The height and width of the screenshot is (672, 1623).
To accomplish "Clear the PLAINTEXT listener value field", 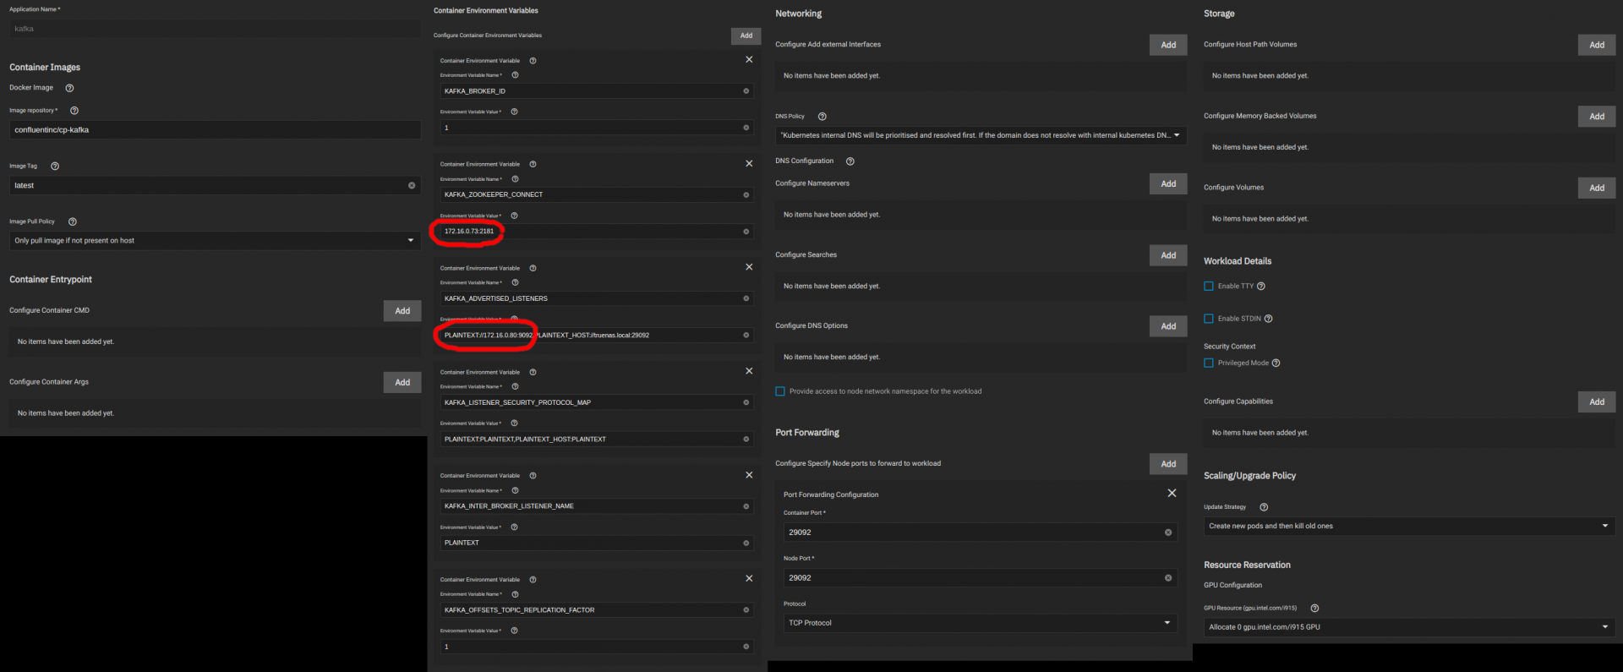I will (x=746, y=543).
